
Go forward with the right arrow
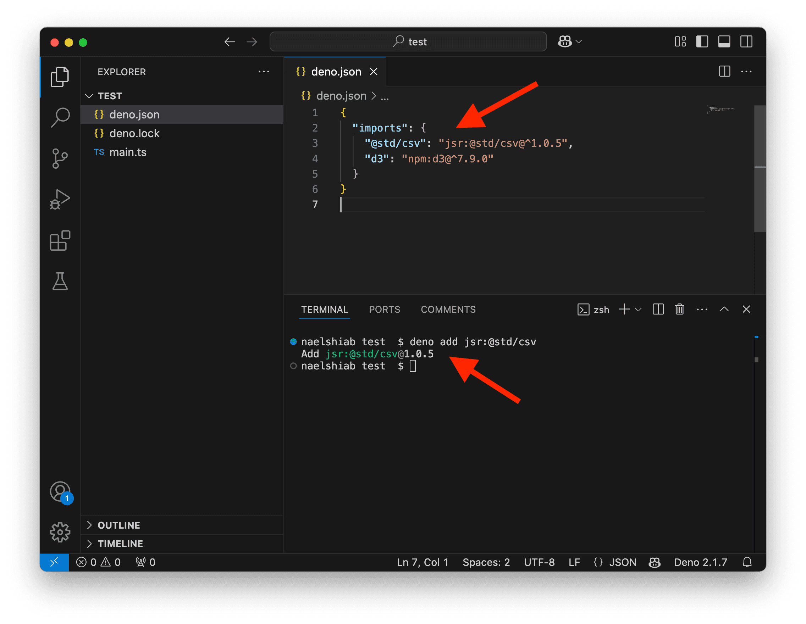click(x=252, y=42)
